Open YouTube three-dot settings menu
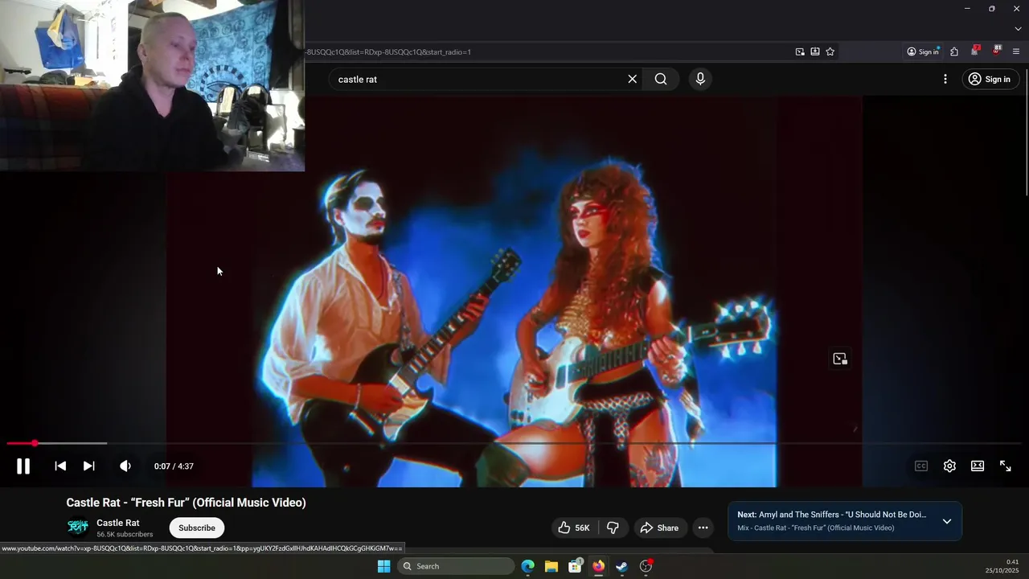The height and width of the screenshot is (579, 1029). coord(945,79)
